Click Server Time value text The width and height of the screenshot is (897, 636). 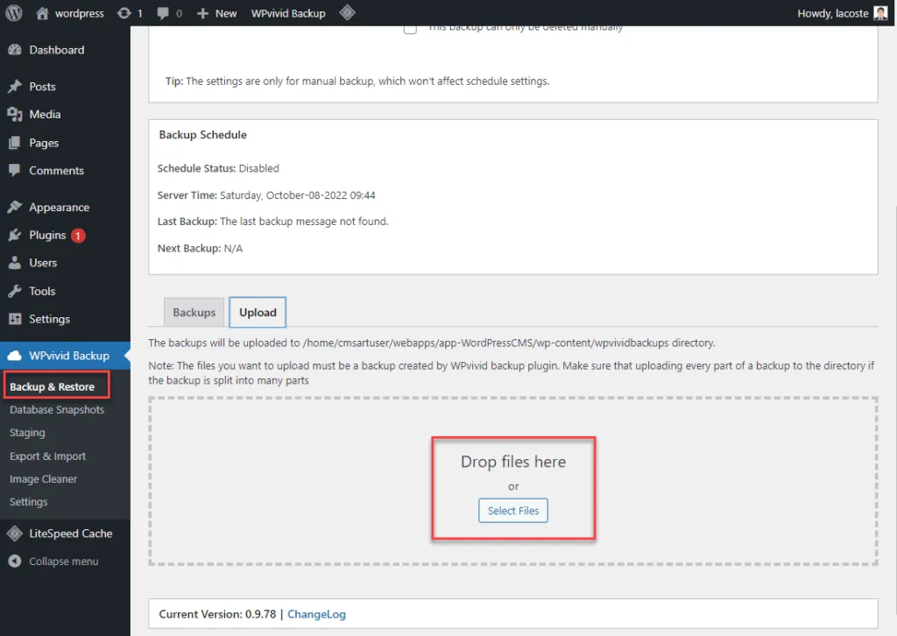click(x=298, y=195)
